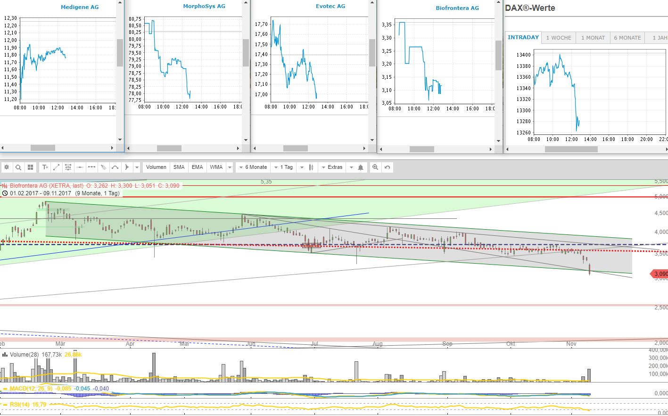The height and width of the screenshot is (416, 668).
Task: Click scroll-right arrow of Biofrontera mini panel
Action: click(491, 149)
